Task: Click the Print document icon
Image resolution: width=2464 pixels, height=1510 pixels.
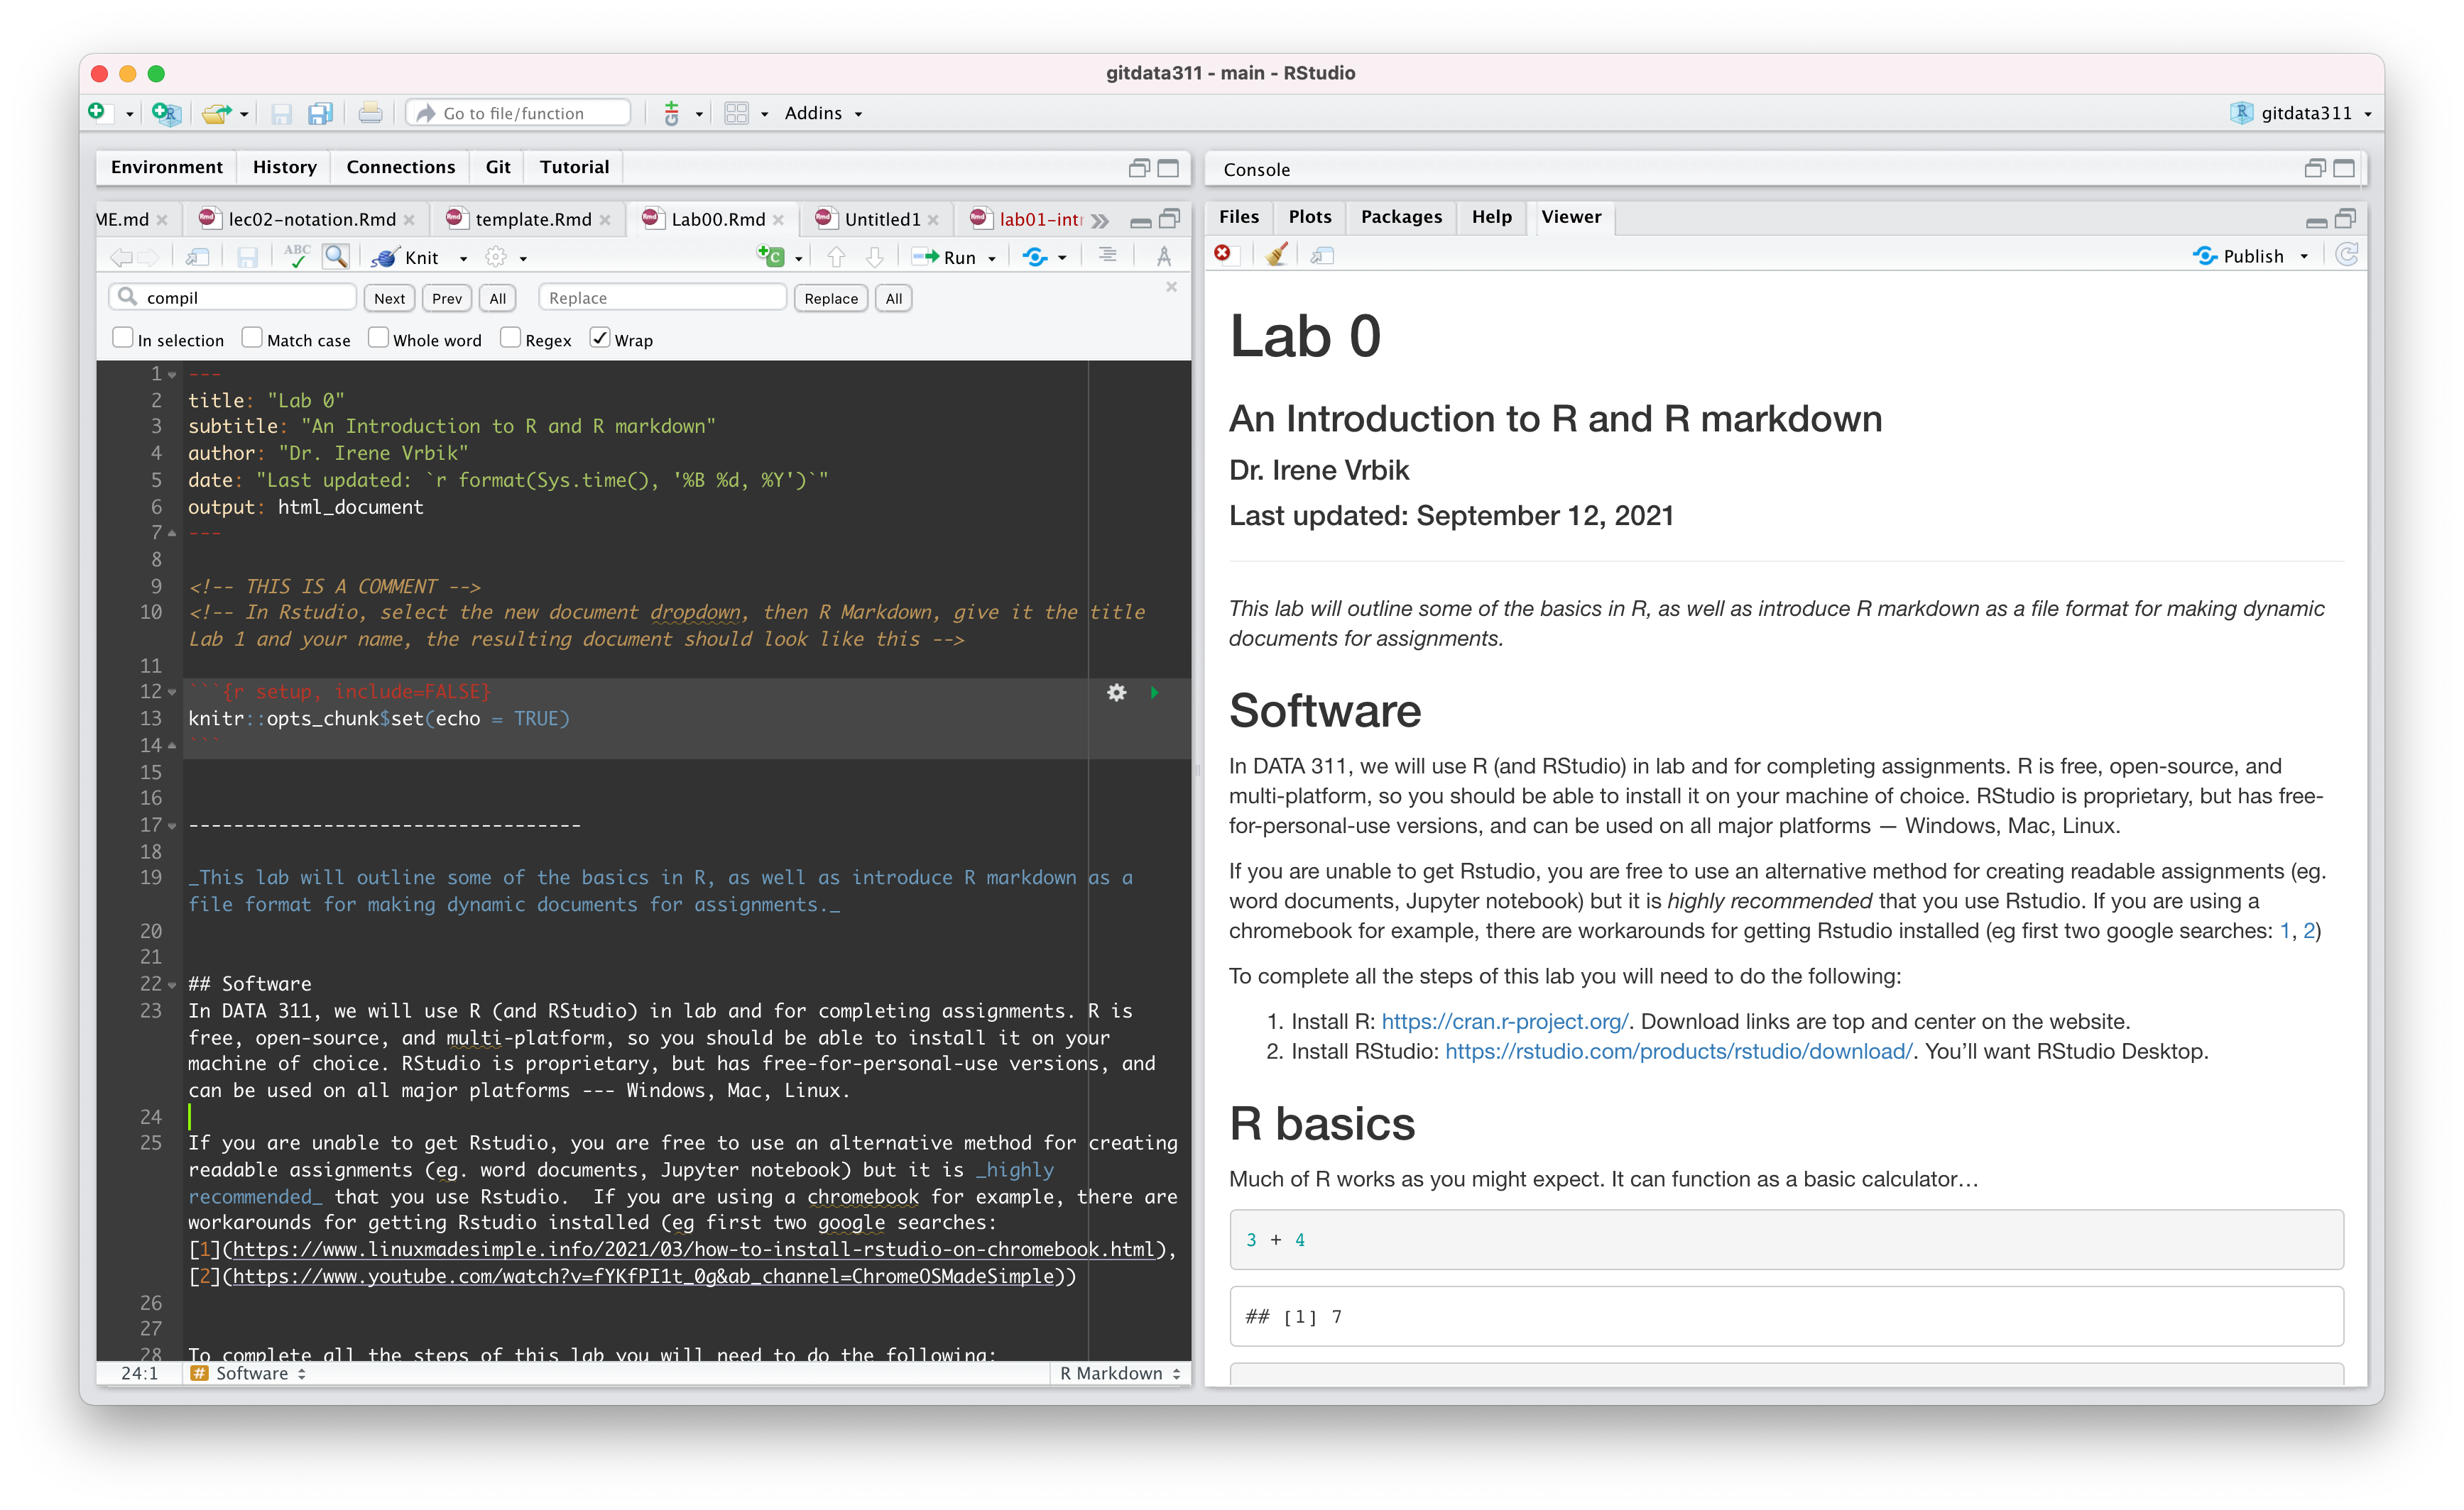Action: pyautogui.click(x=370, y=113)
